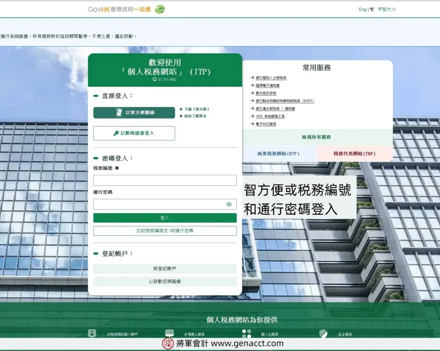This screenshot has height=351, width=440.
Task: Switch to 稅務代表網站 (TRP) tab
Action: (354, 153)
